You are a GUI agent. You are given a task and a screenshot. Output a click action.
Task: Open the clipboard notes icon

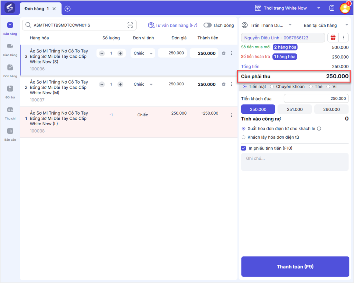(332, 8)
